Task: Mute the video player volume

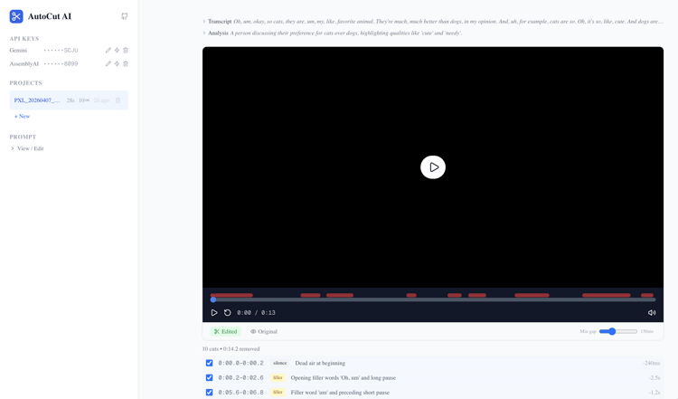Action: [652, 313]
